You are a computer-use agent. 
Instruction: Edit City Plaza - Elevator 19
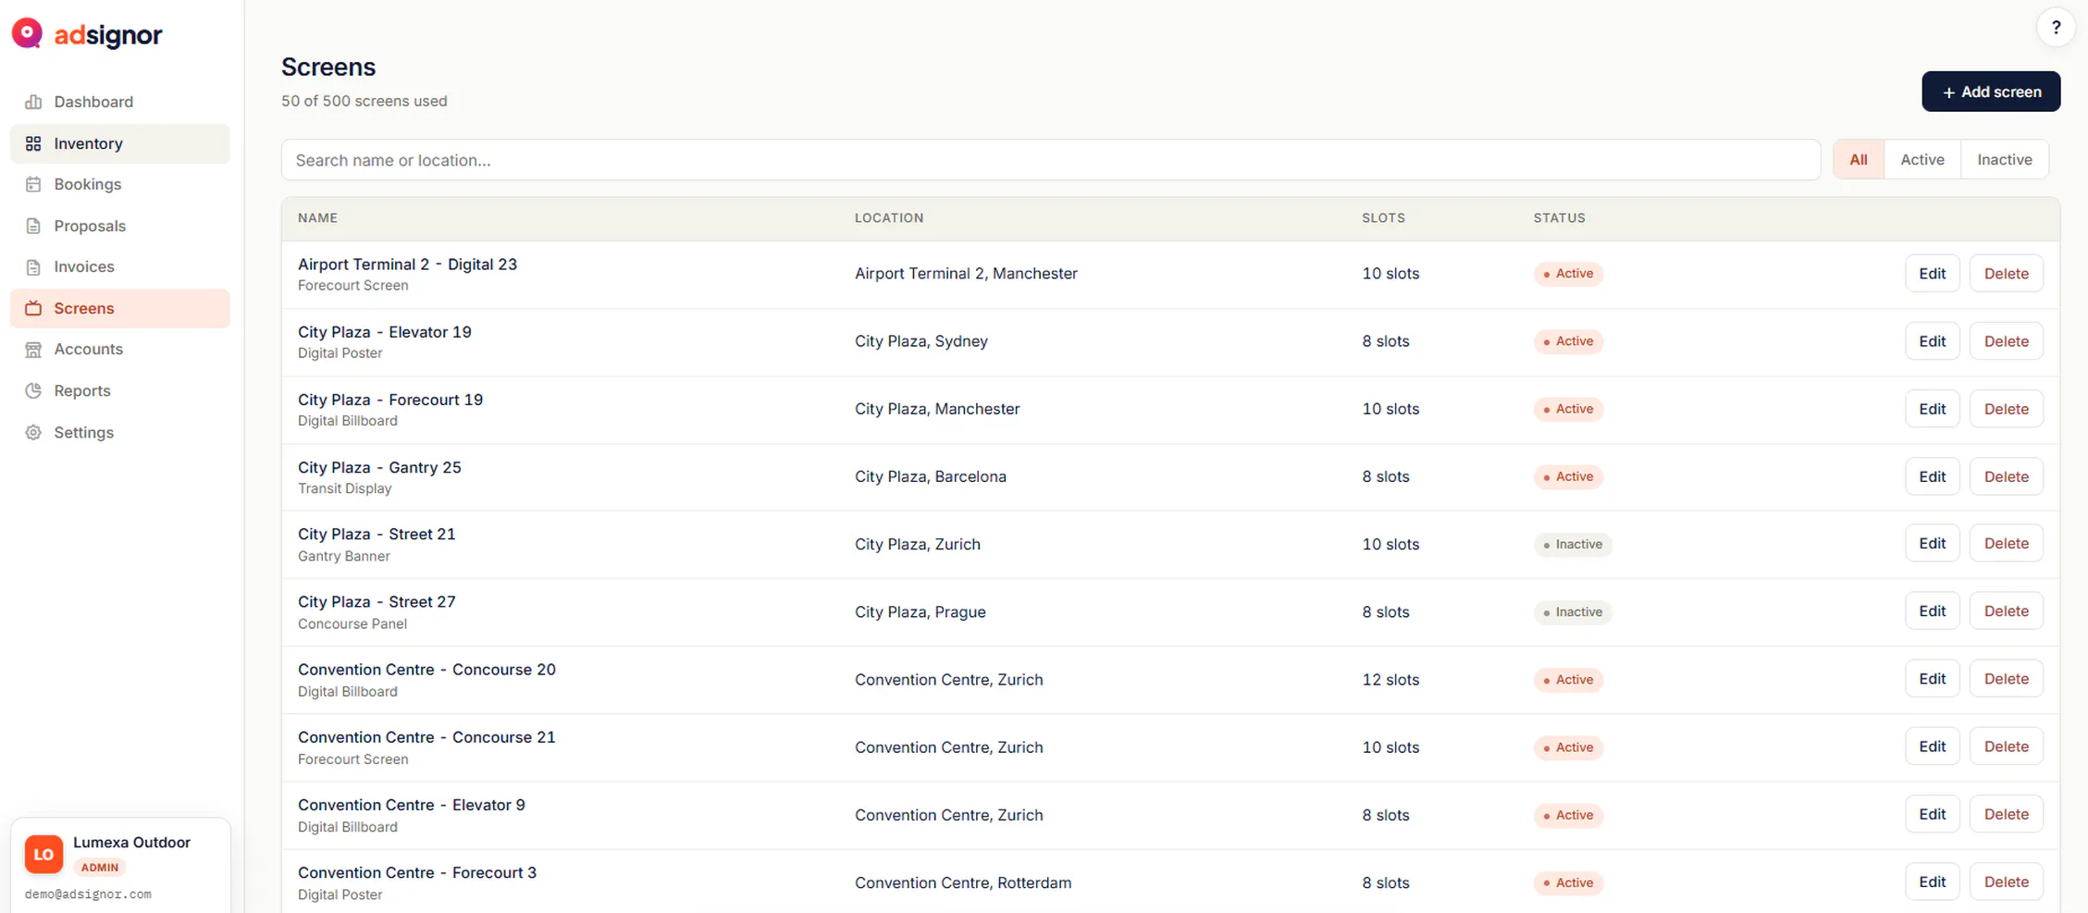[x=1932, y=341]
